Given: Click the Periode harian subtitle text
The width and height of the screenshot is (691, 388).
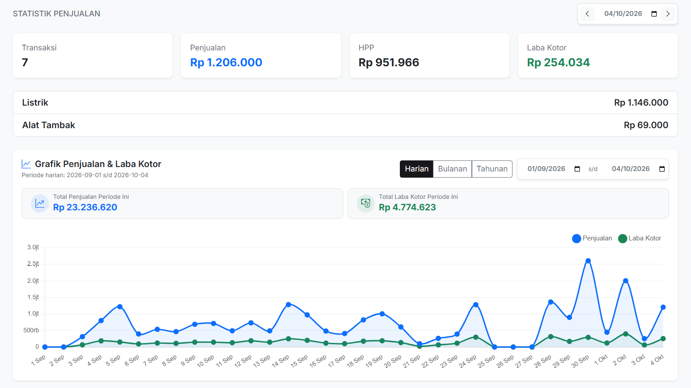Looking at the screenshot, I should coord(85,175).
